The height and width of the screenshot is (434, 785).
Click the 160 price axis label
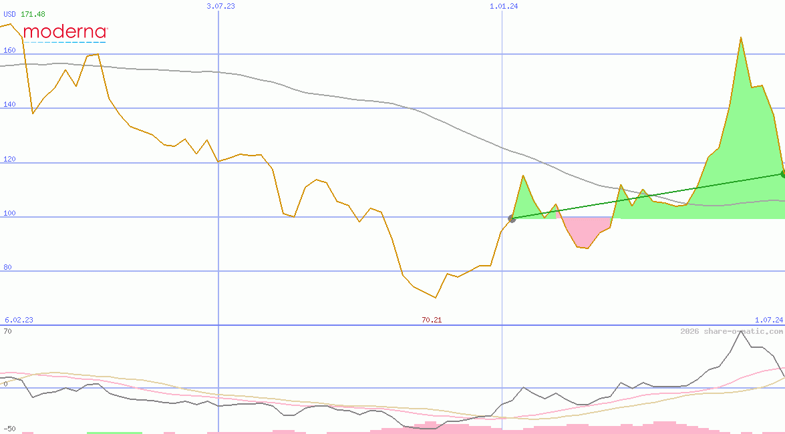10,50
